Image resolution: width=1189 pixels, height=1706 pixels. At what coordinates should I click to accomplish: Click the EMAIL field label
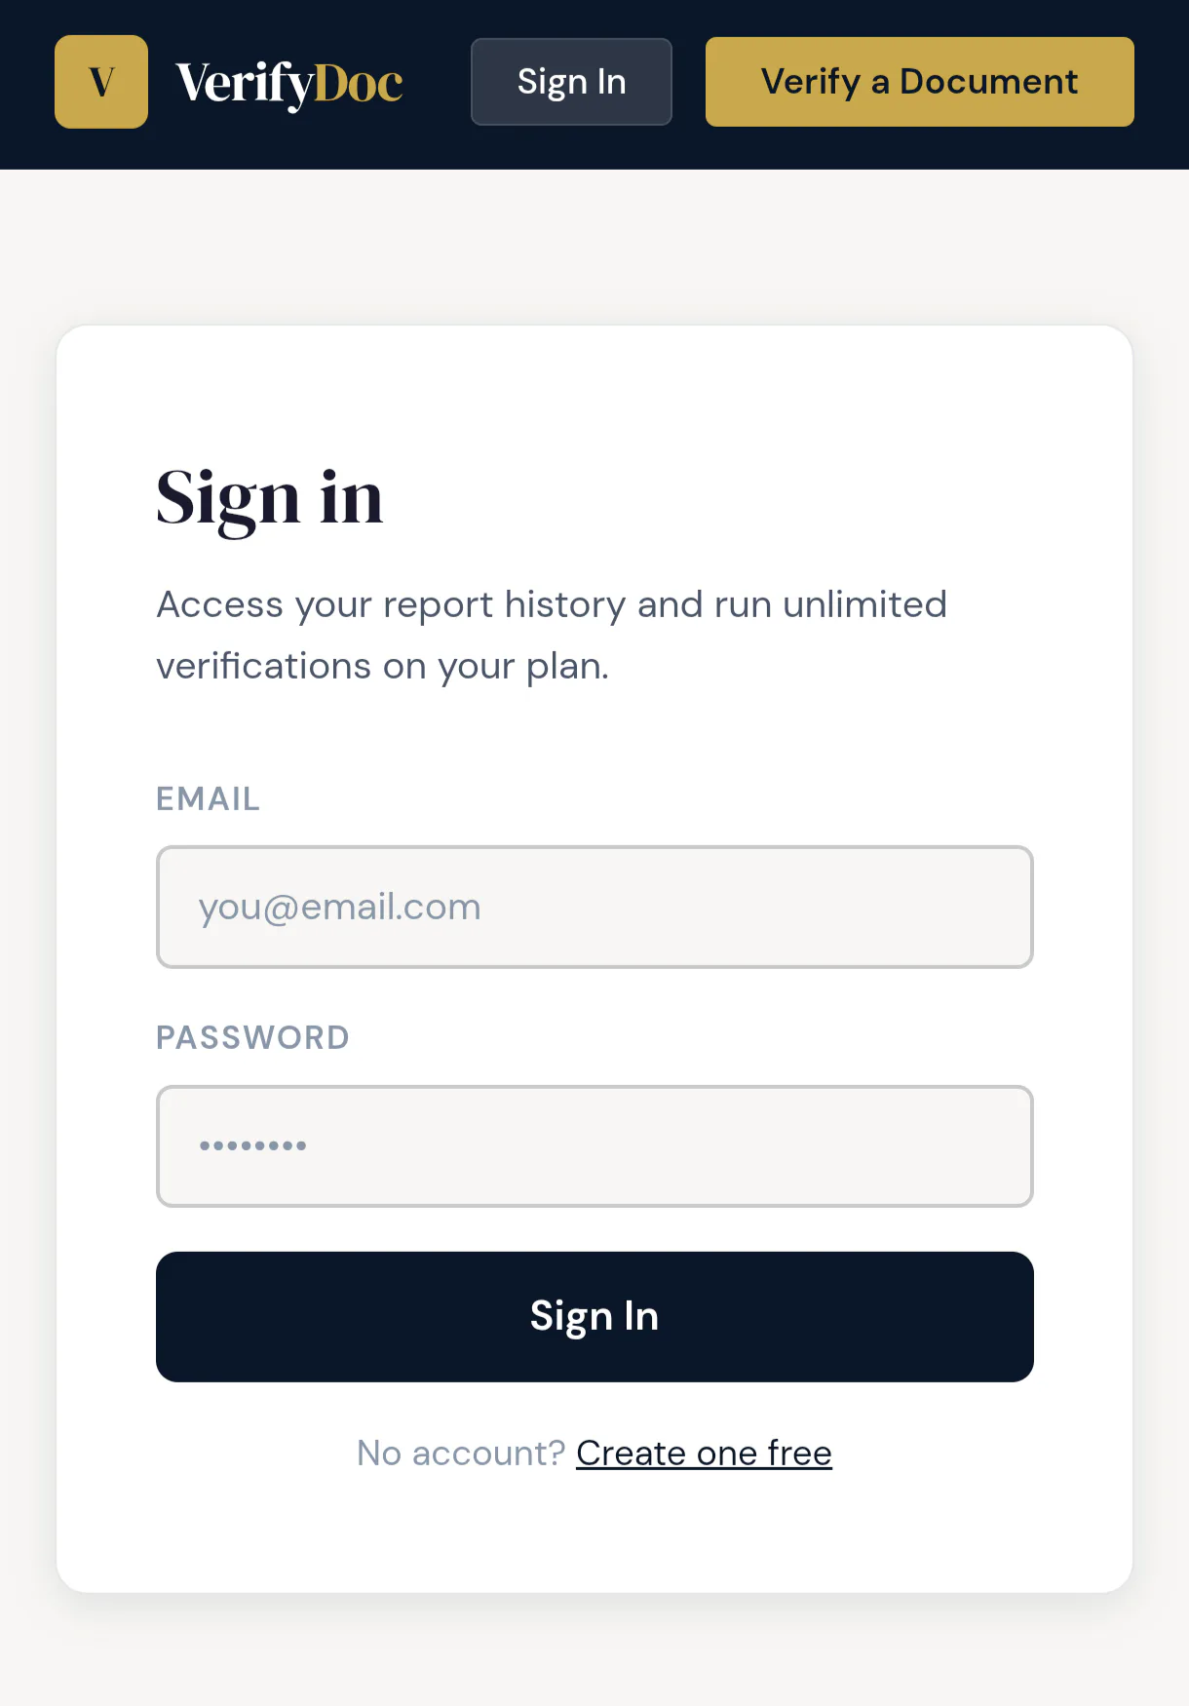(x=209, y=799)
